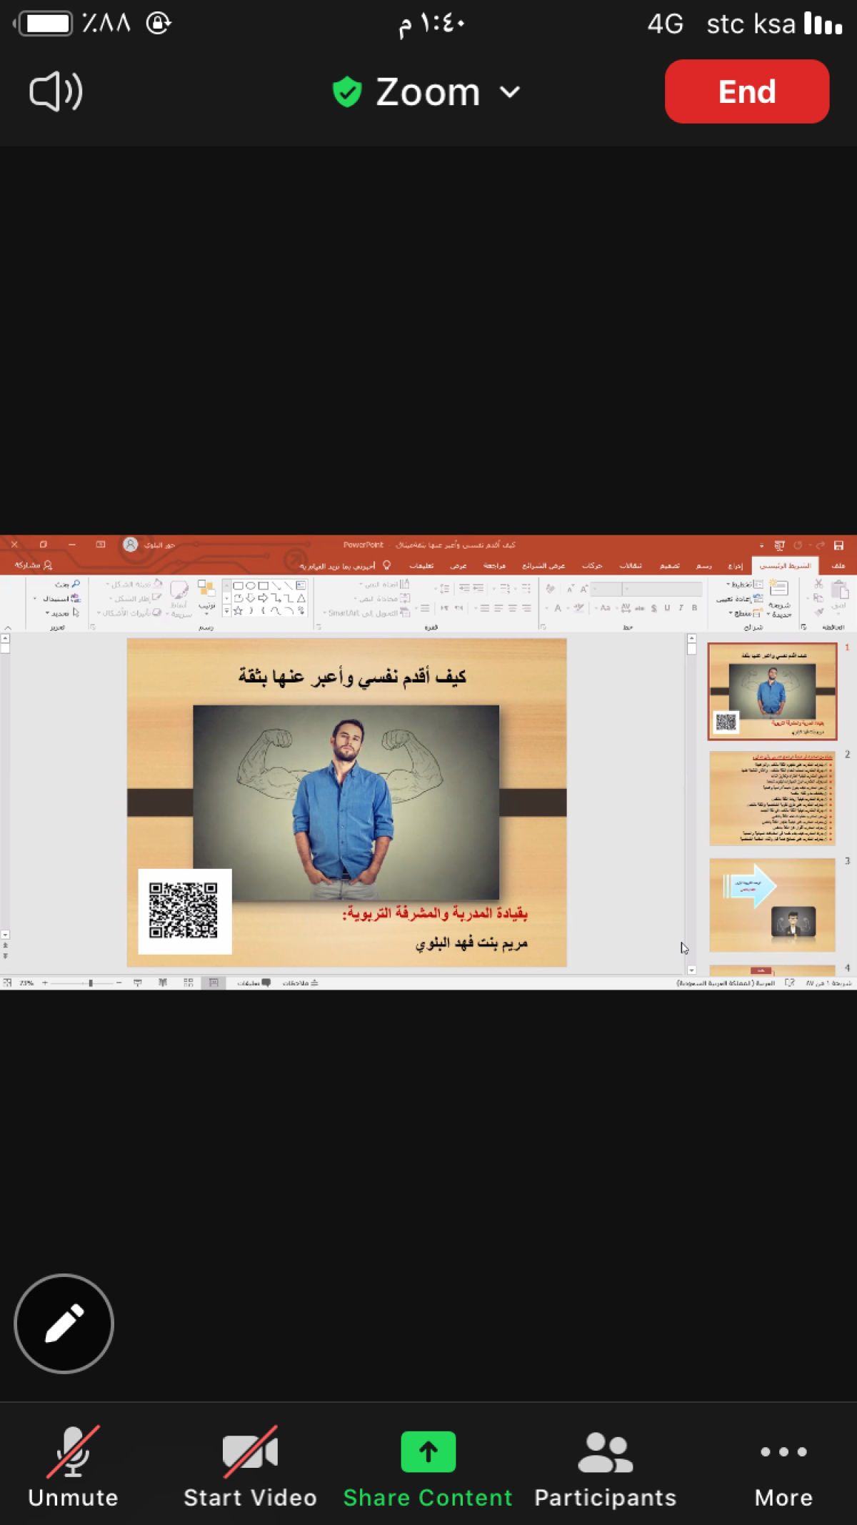
Task: Click the Arrange icon in drawing group
Action: 206,593
